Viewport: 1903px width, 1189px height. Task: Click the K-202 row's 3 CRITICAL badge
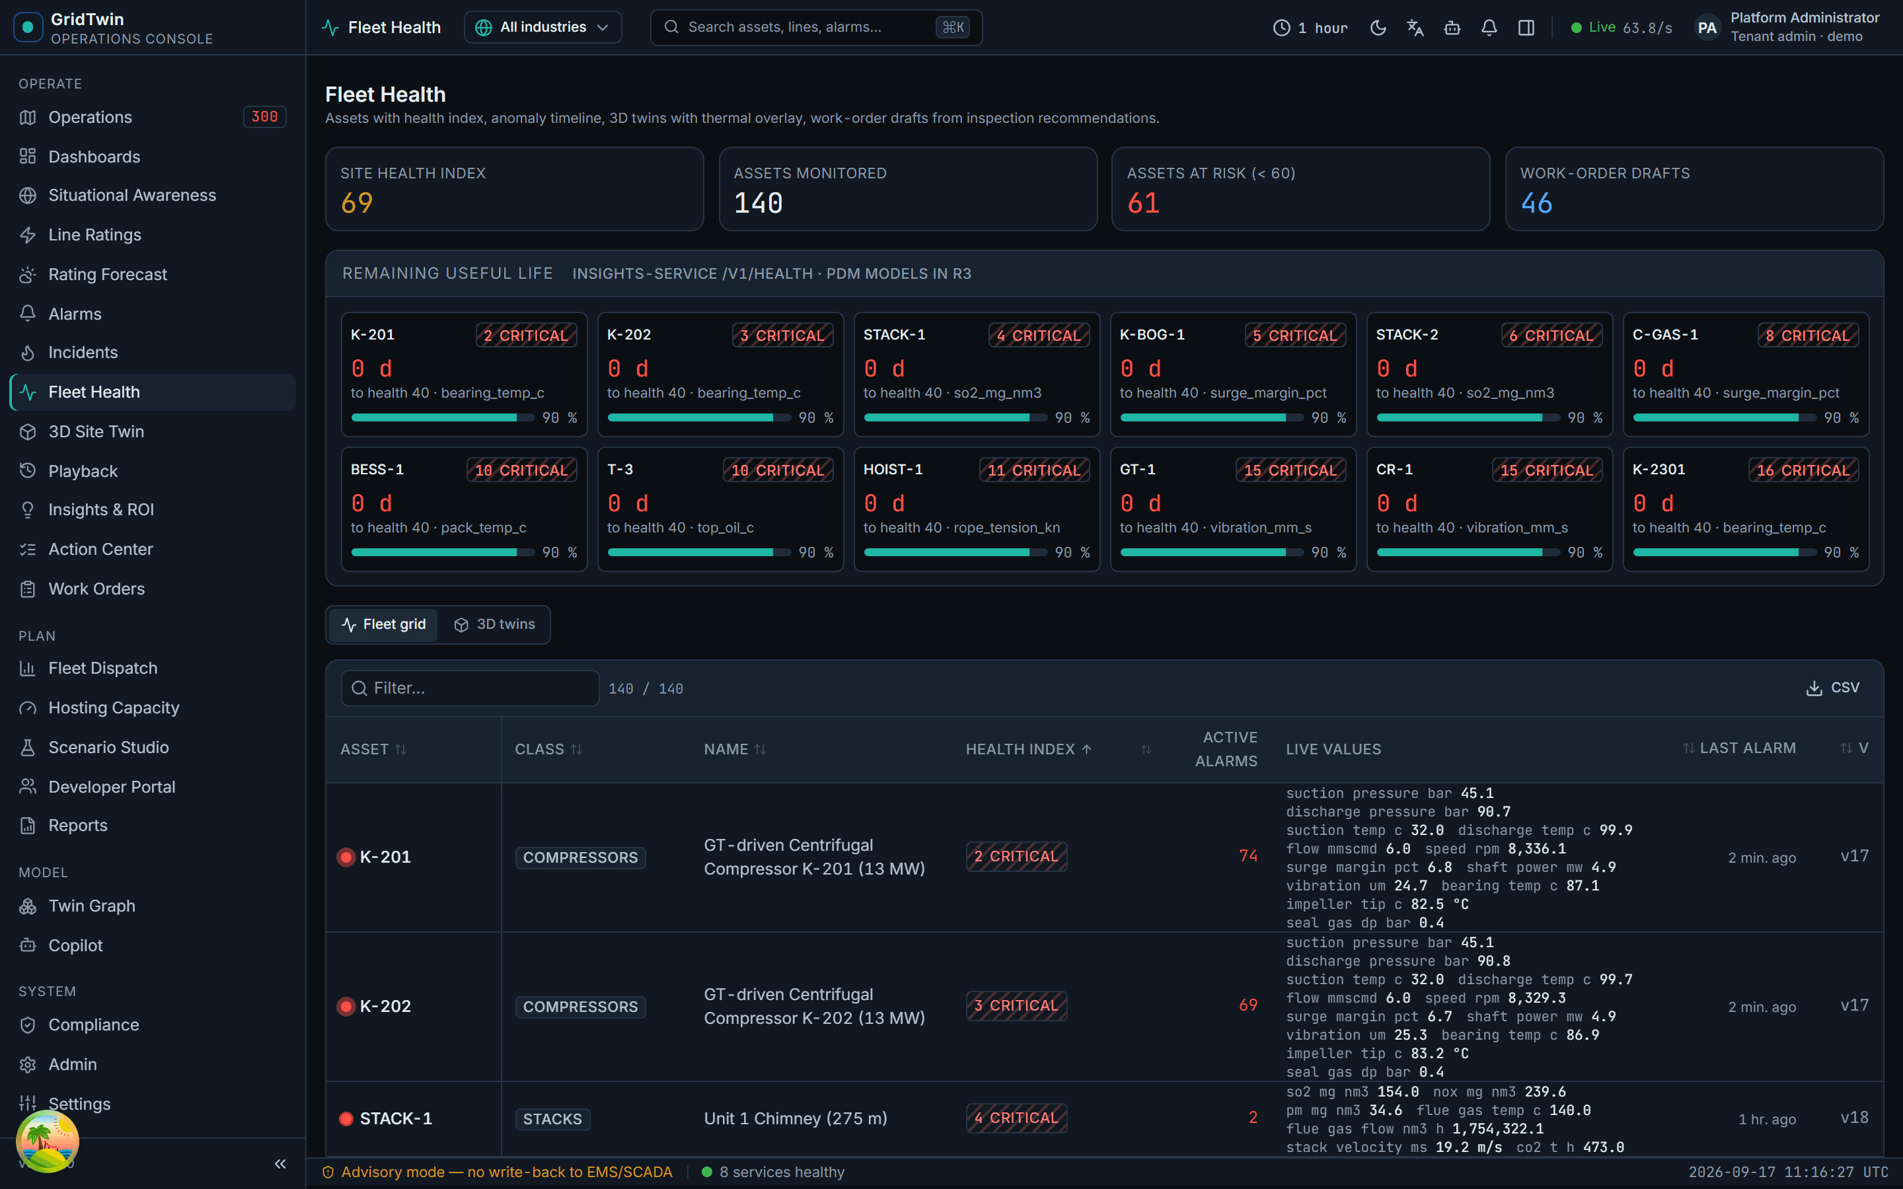point(1016,1006)
